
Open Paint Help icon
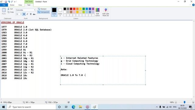pos(193,5)
